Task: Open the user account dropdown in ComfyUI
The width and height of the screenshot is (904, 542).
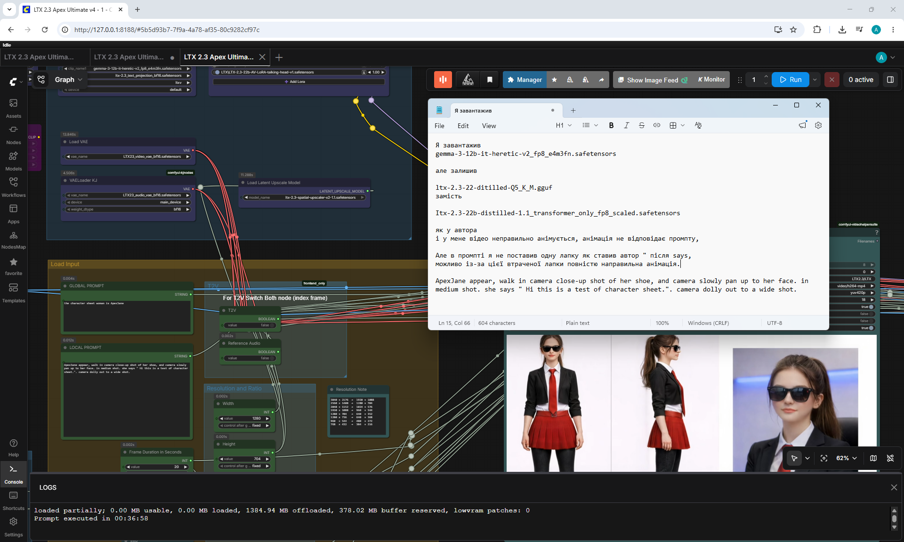Action: pyautogui.click(x=886, y=57)
